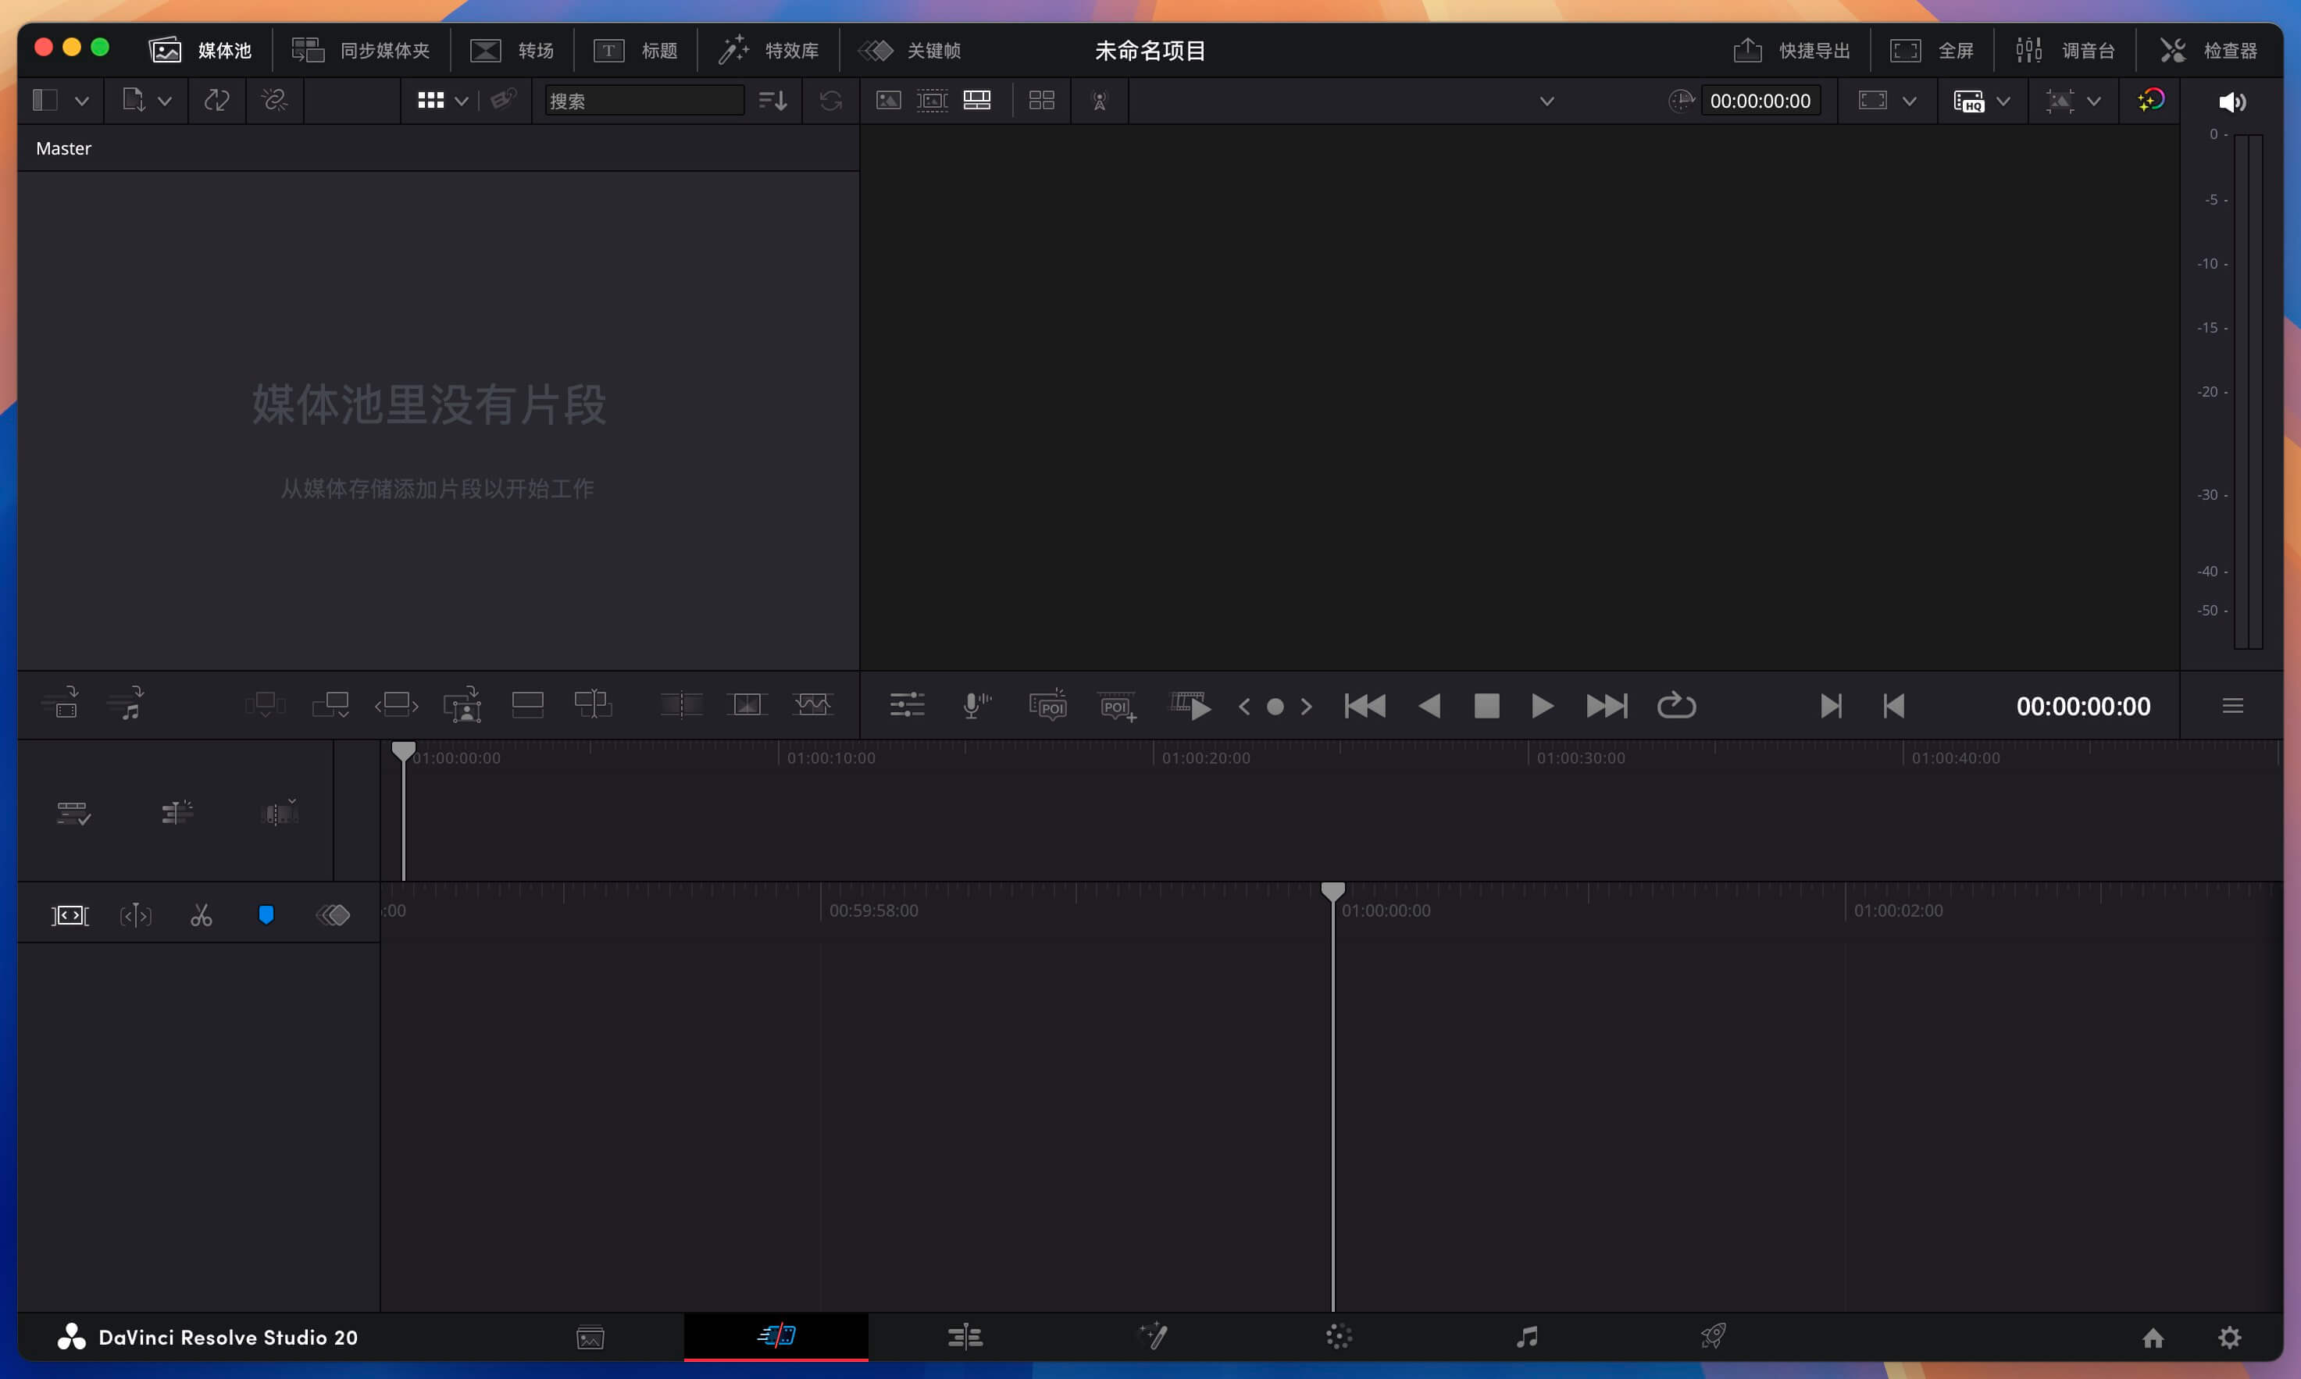Expand the media pool view options dropdown
The width and height of the screenshot is (2301, 1379).
tap(462, 99)
